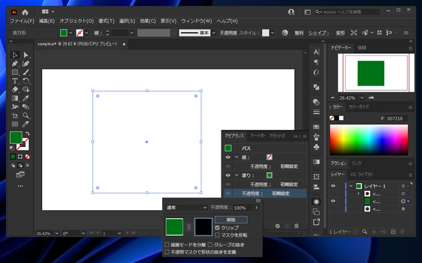
Task: Open the オブジェクト(O) menu
Action: click(77, 21)
